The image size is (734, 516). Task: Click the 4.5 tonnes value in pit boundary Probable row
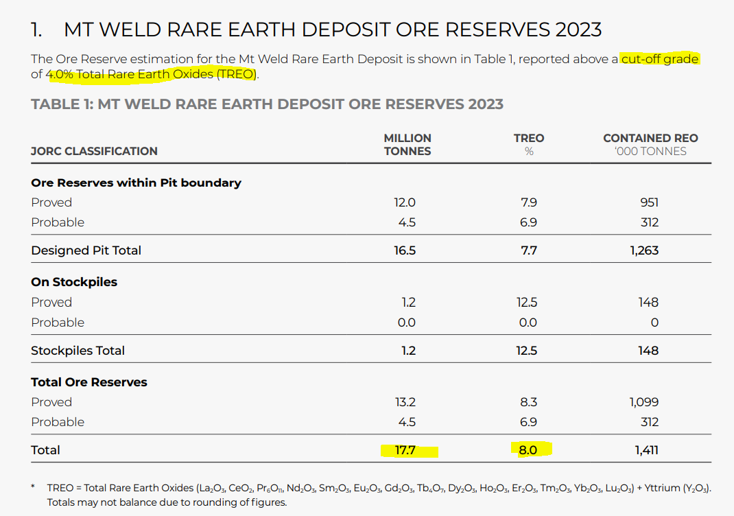[x=407, y=222]
